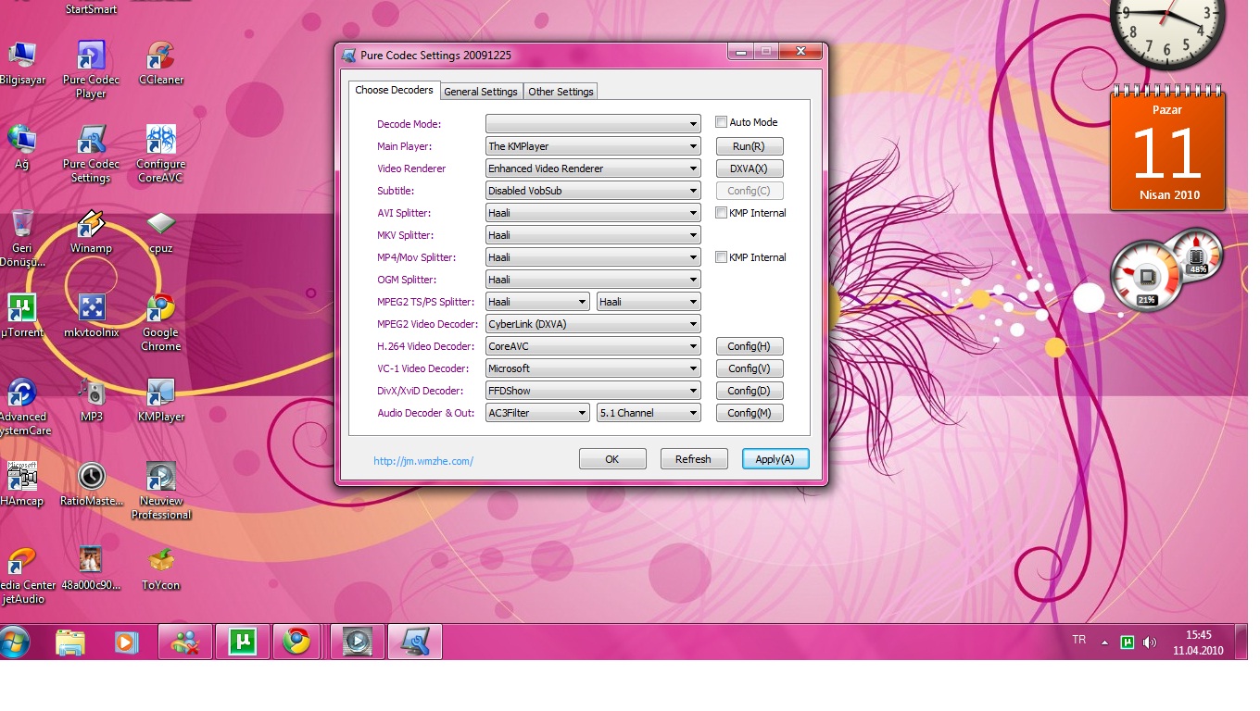The width and height of the screenshot is (1260, 711).
Task: Click the Config(M) button
Action: 750,413
